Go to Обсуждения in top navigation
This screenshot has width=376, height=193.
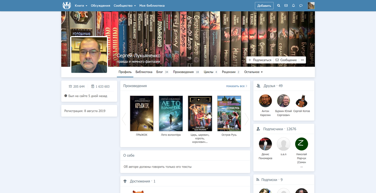click(100, 6)
